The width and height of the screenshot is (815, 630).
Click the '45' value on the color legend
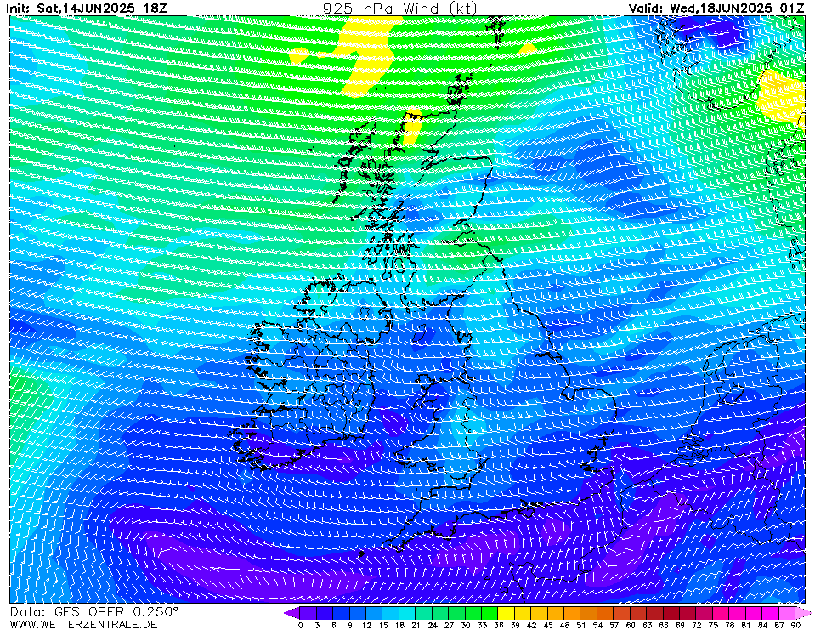tap(548, 625)
